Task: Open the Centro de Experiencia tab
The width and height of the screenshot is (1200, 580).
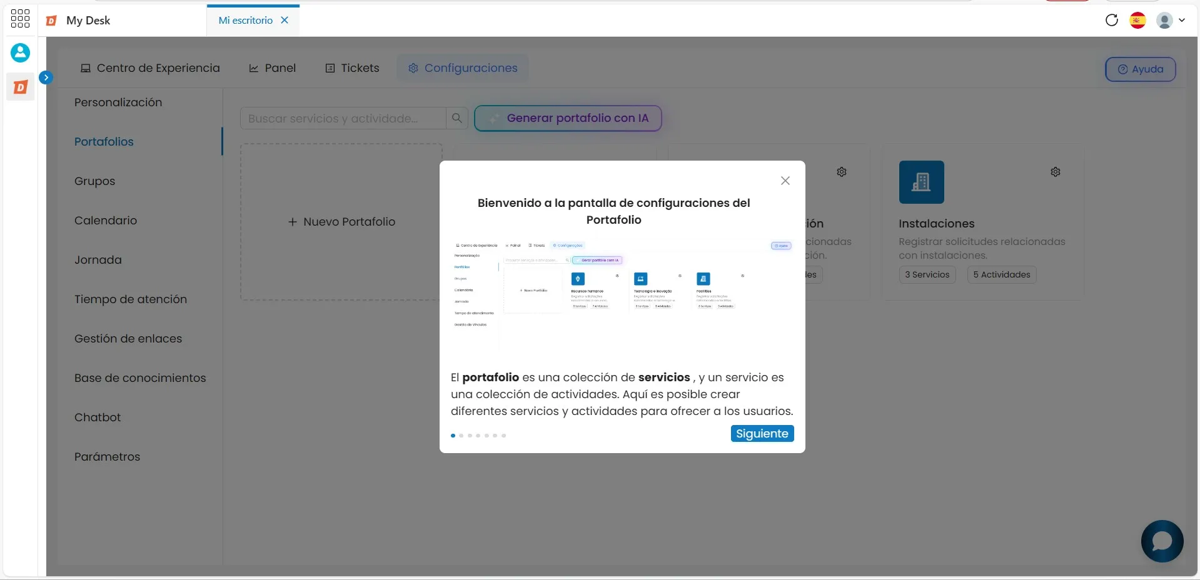Action: coord(150,68)
